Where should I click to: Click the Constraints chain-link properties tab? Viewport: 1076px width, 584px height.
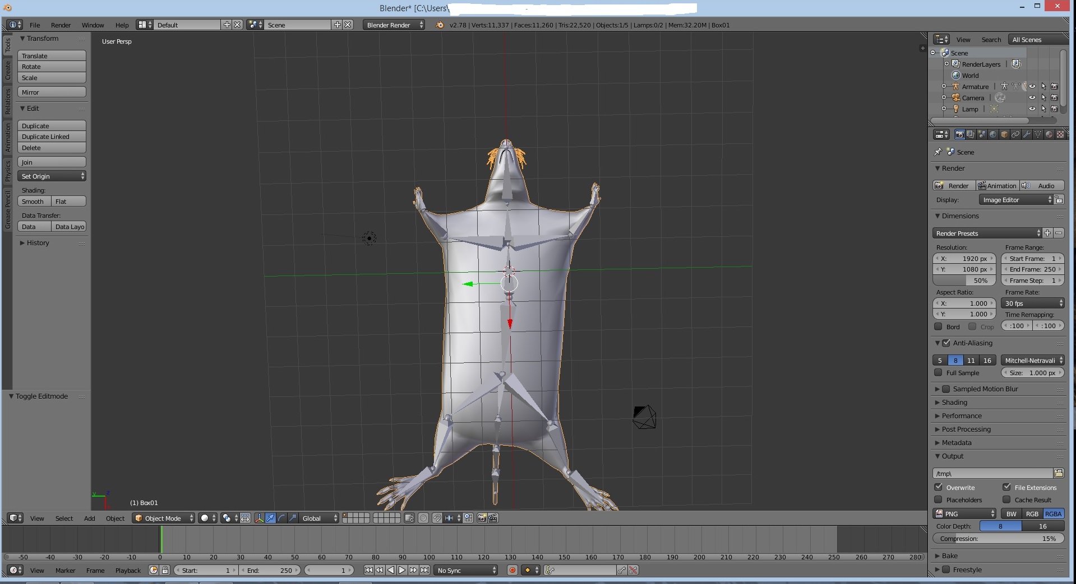[x=1015, y=134]
